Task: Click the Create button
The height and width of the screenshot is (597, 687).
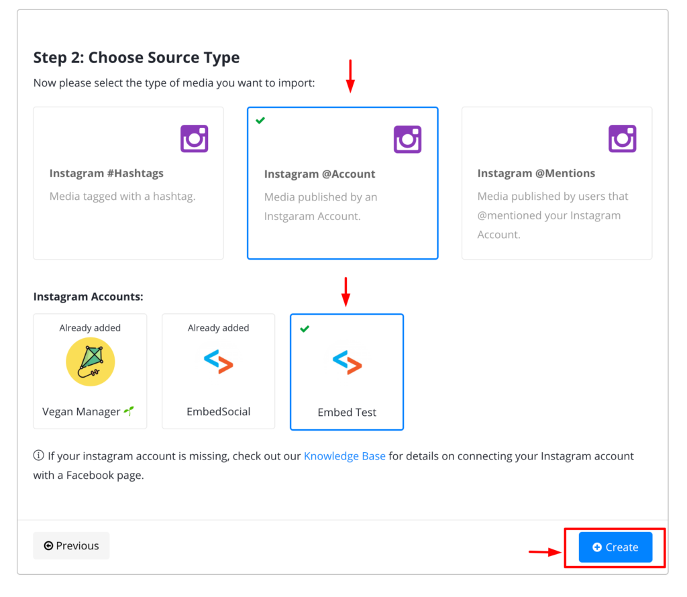Action: [x=615, y=547]
